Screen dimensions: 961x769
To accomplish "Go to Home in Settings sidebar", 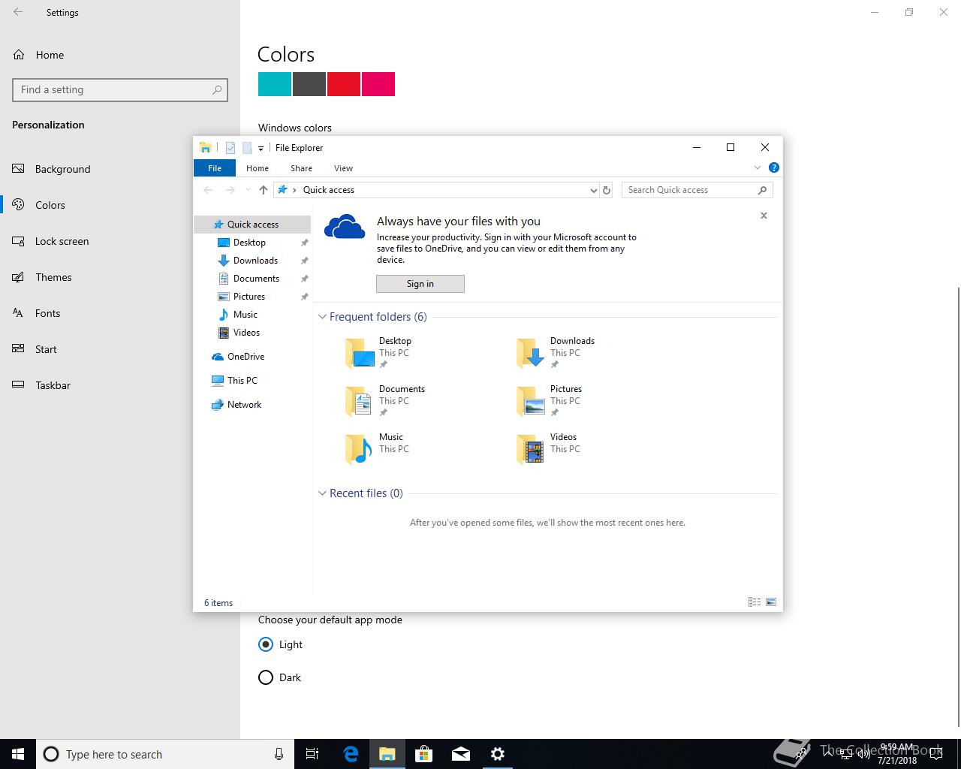I will (x=120, y=55).
